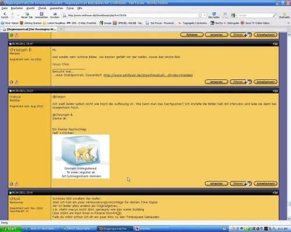Viewport: 291px width, 232px height.
Task: Open the Lesezeichen menu in menu bar
Action: point(56,8)
